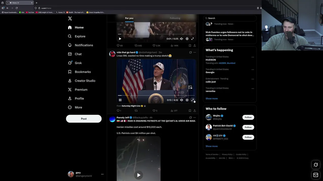Open Creator Studio in the sidebar
The width and height of the screenshot is (323, 181).
click(82, 81)
